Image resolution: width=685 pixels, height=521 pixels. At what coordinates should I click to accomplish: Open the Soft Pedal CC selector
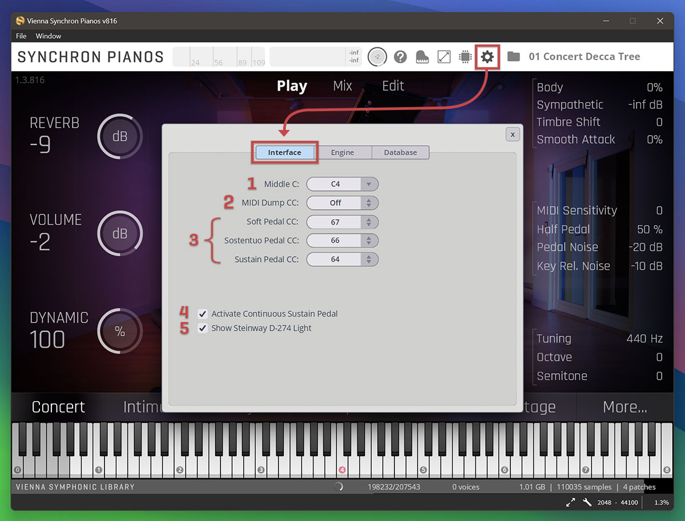point(342,222)
